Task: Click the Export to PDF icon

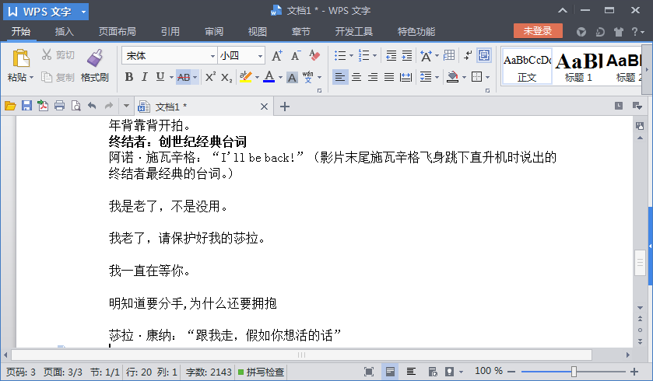Action: 43,107
